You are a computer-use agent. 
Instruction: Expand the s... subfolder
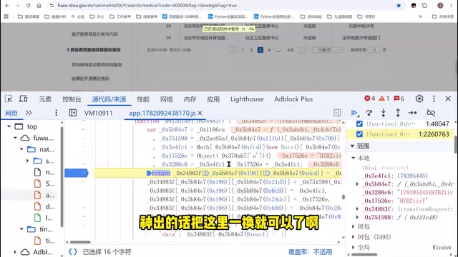[27, 161]
